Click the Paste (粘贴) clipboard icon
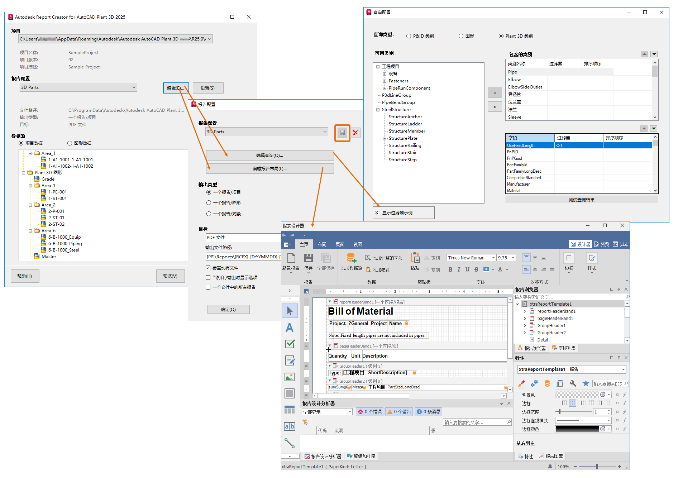The image size is (678, 478). (x=415, y=258)
